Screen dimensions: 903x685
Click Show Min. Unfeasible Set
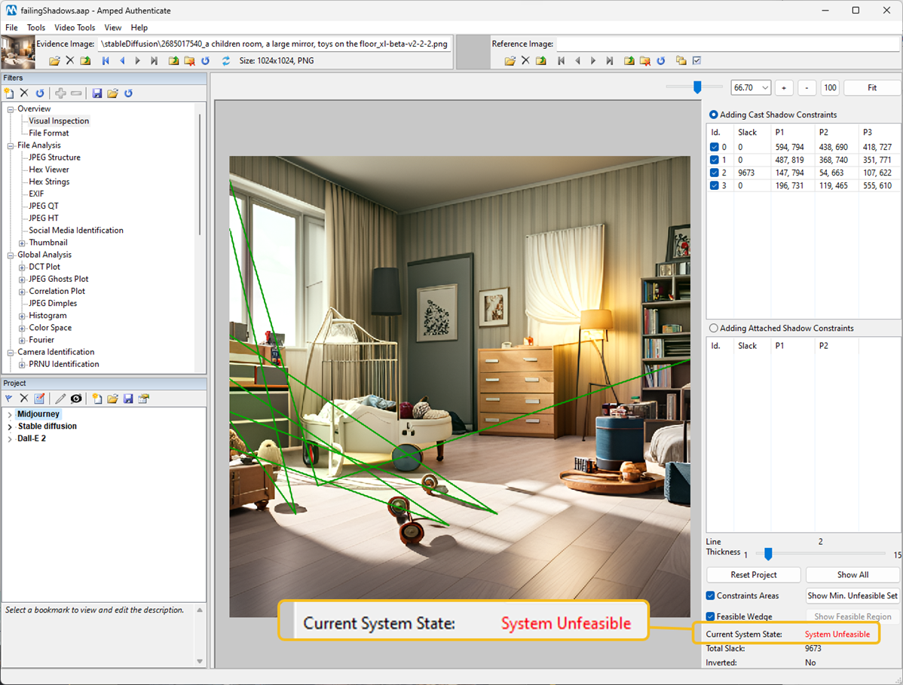click(x=852, y=595)
